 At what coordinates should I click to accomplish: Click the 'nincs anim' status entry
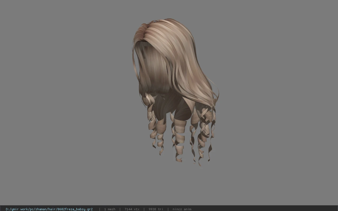click(182, 209)
